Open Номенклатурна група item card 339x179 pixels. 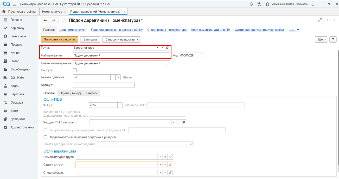[170, 157]
